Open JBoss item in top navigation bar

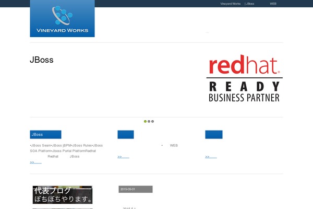[250, 4]
